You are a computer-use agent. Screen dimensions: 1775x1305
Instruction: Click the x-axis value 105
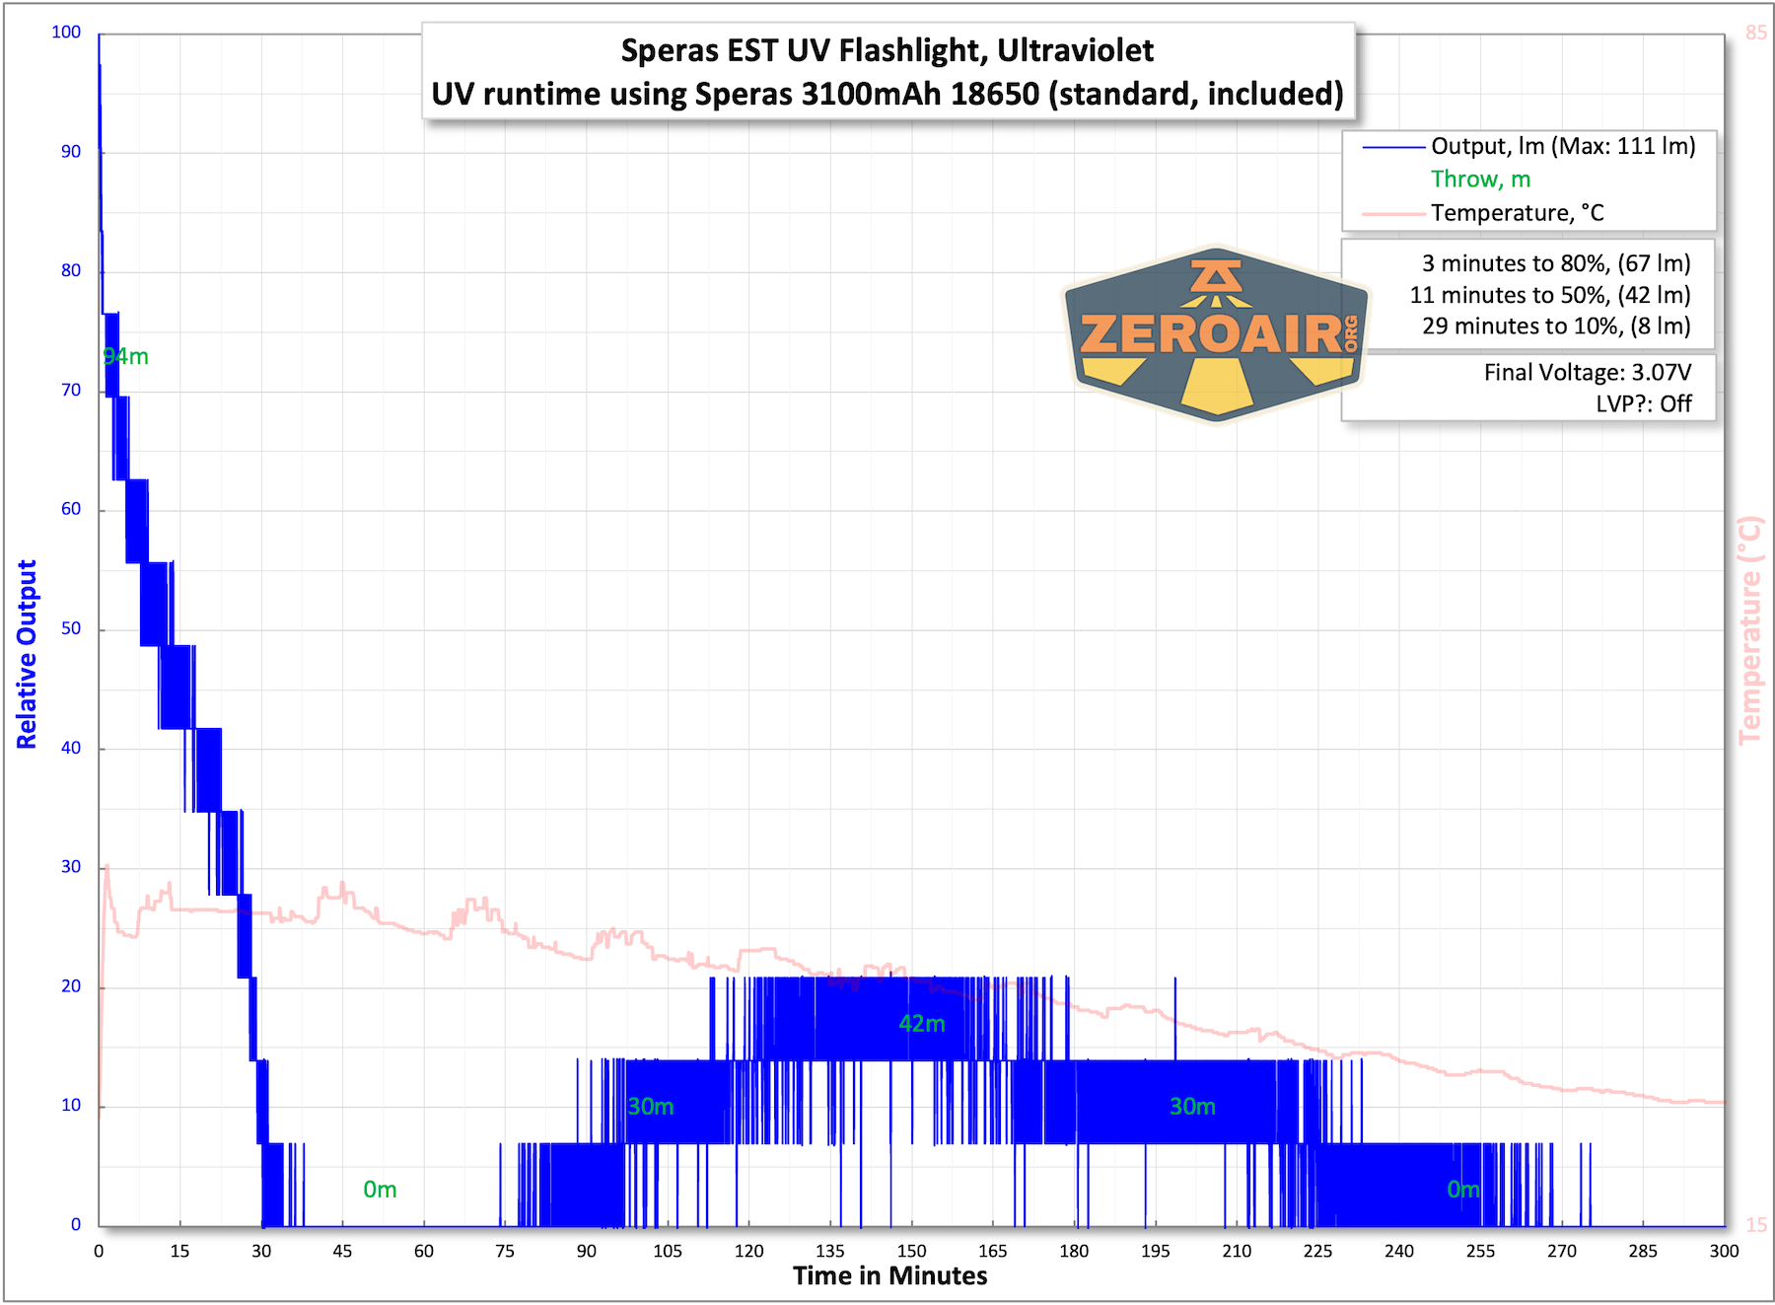coord(668,1251)
